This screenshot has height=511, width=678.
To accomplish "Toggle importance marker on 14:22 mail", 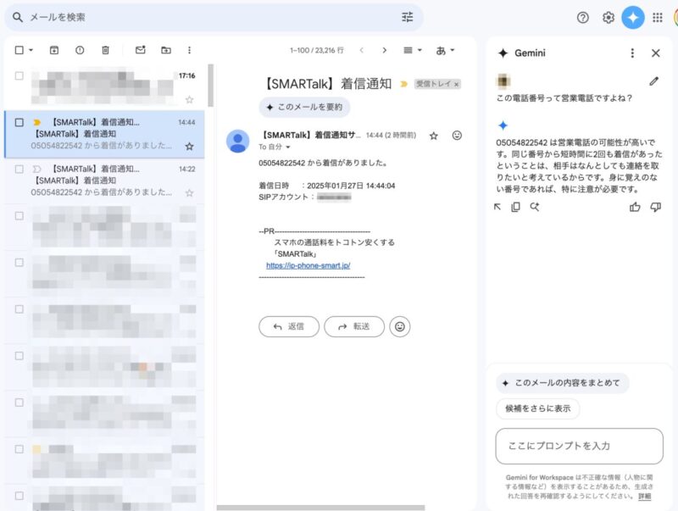I will pyautogui.click(x=36, y=169).
